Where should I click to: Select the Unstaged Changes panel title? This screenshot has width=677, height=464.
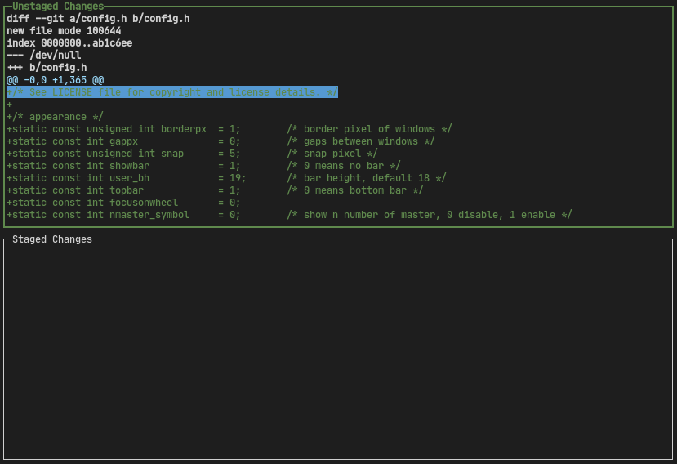pos(58,7)
